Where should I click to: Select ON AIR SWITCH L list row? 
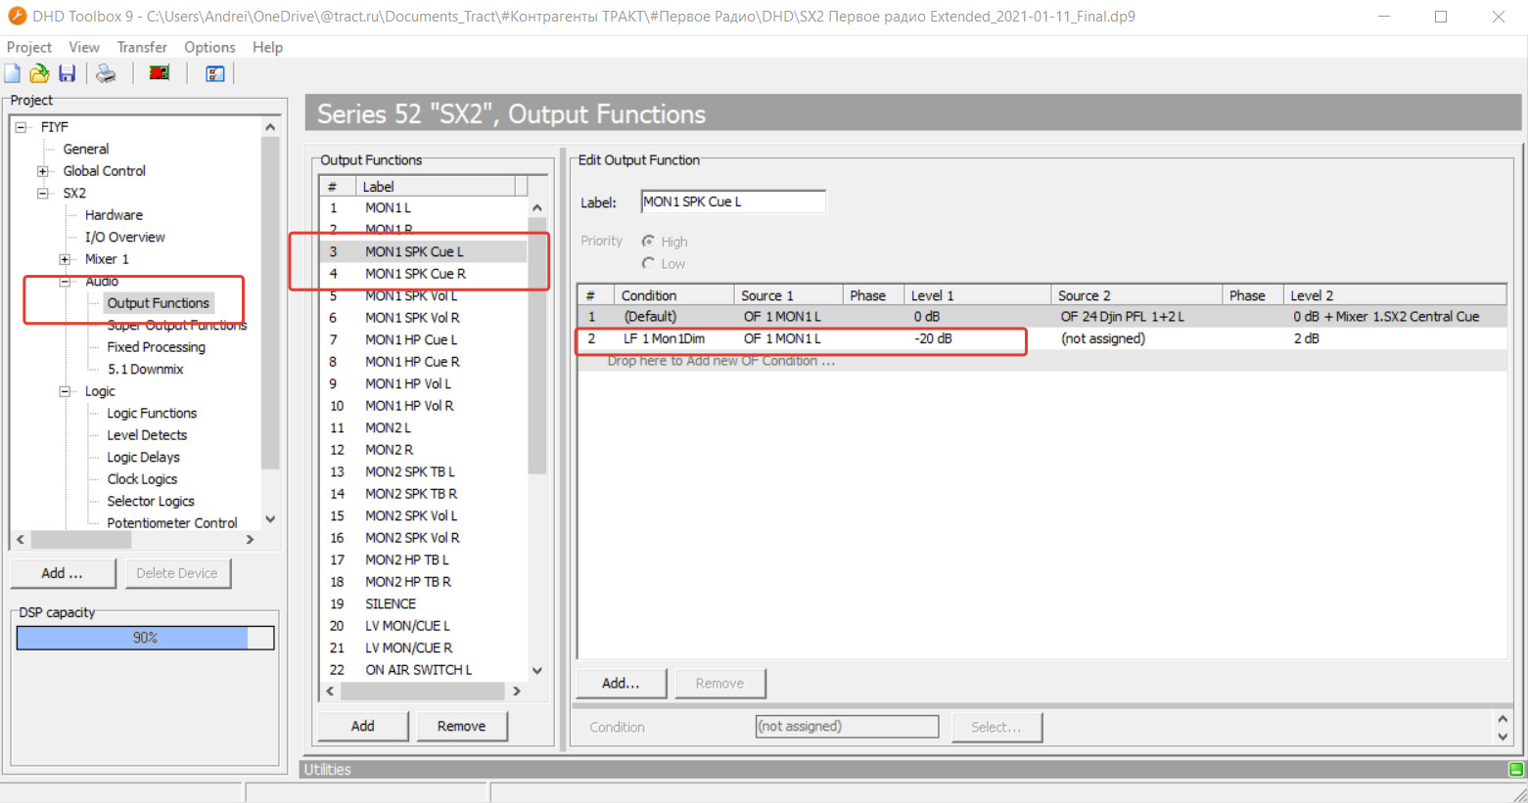[x=424, y=670]
